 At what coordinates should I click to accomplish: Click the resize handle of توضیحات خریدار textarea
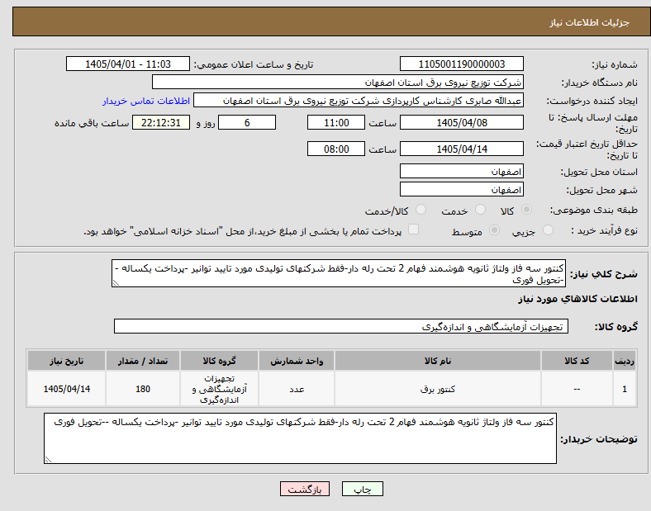point(48,460)
